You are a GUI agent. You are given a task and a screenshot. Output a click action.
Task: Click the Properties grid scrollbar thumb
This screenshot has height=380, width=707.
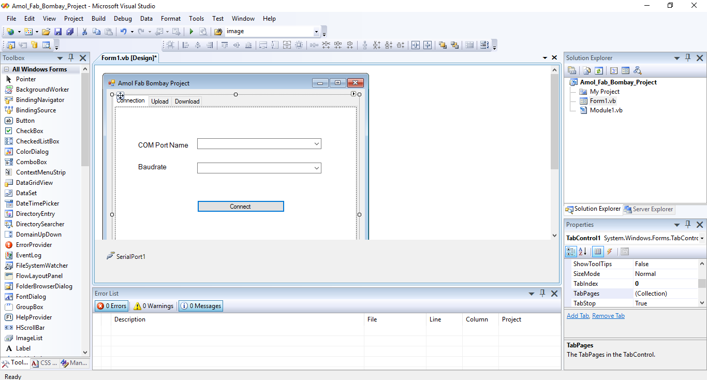(x=702, y=283)
